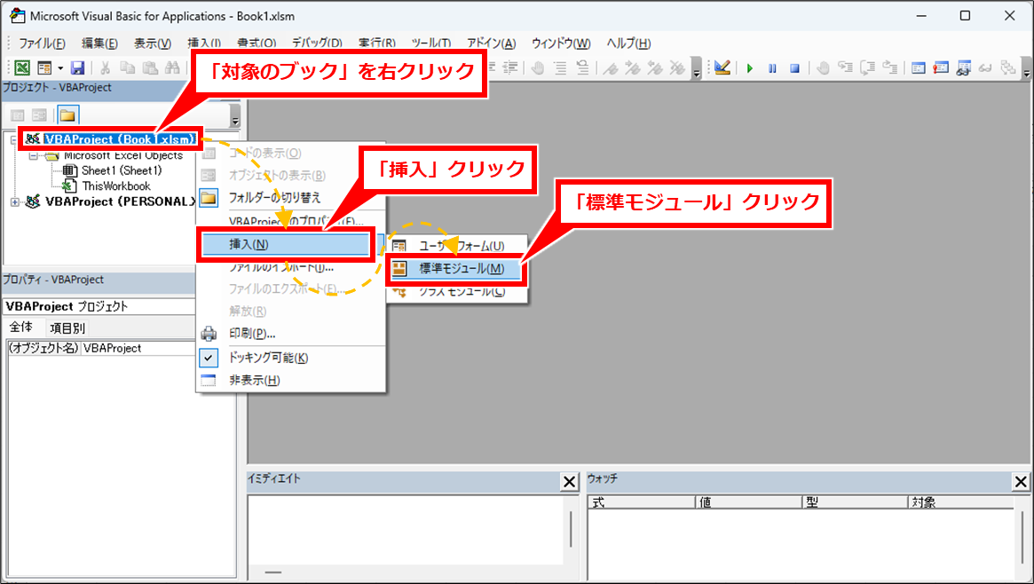Click 非表示(H) to hide the panel

click(254, 380)
